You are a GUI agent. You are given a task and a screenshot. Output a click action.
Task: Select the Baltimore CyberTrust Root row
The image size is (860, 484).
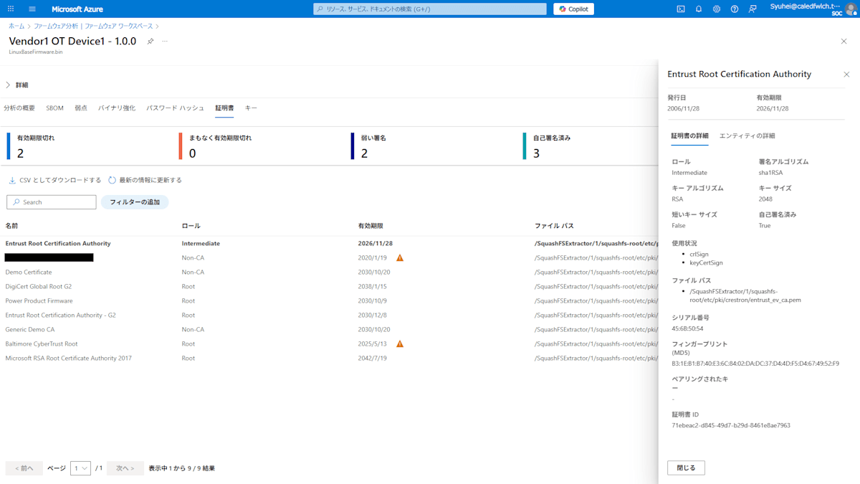pyautogui.click(x=330, y=344)
